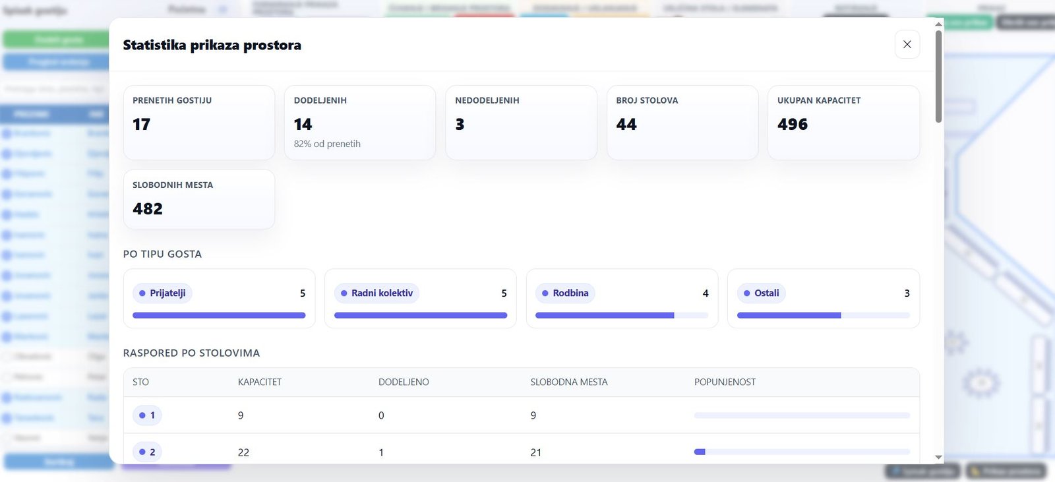Click the scrollbar up arrow in dialog
The width and height of the screenshot is (1055, 482).
tap(938, 24)
